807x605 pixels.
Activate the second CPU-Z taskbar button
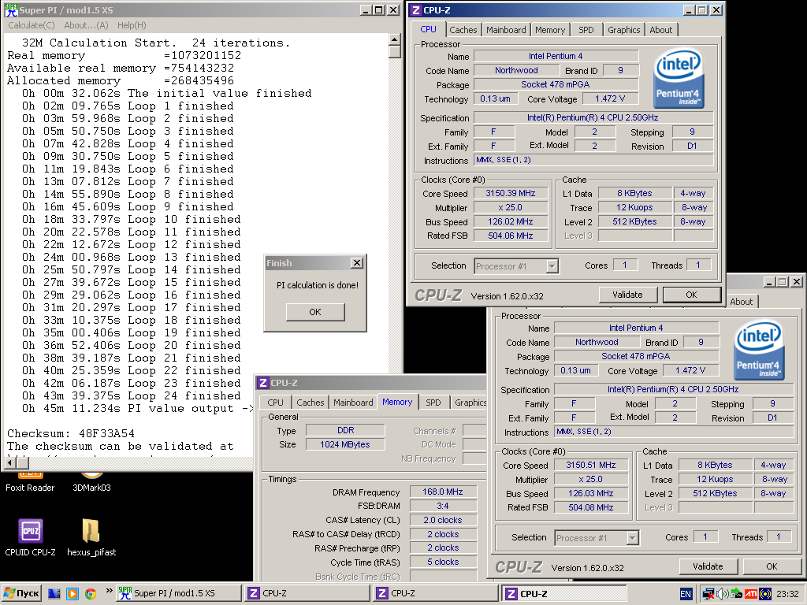click(x=435, y=593)
